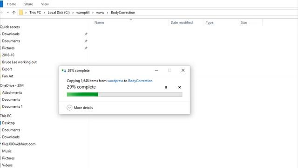The height and width of the screenshot is (168, 298).
Task: Open Music under This PC
Action: point(7,151)
